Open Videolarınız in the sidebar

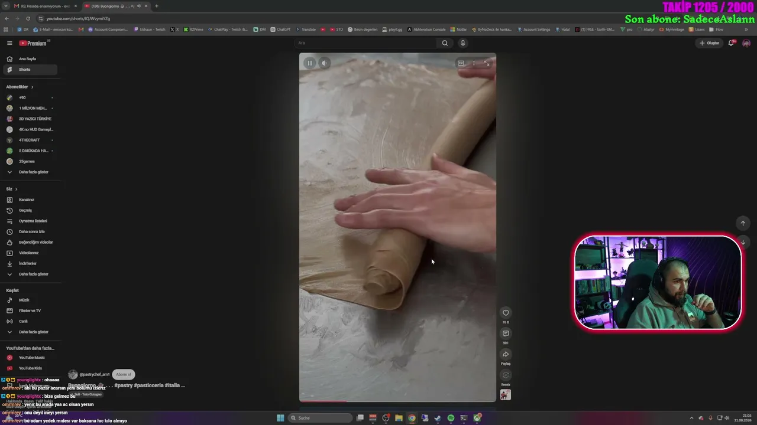(x=30, y=253)
